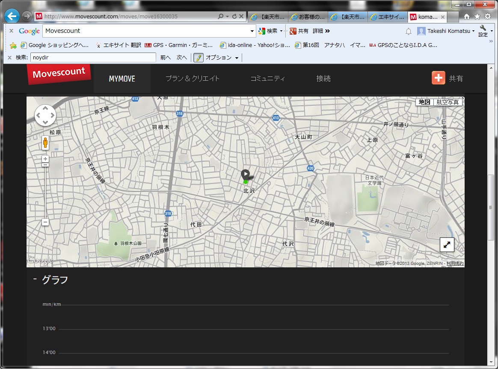Switch to the お客様の browser tab

click(x=308, y=17)
